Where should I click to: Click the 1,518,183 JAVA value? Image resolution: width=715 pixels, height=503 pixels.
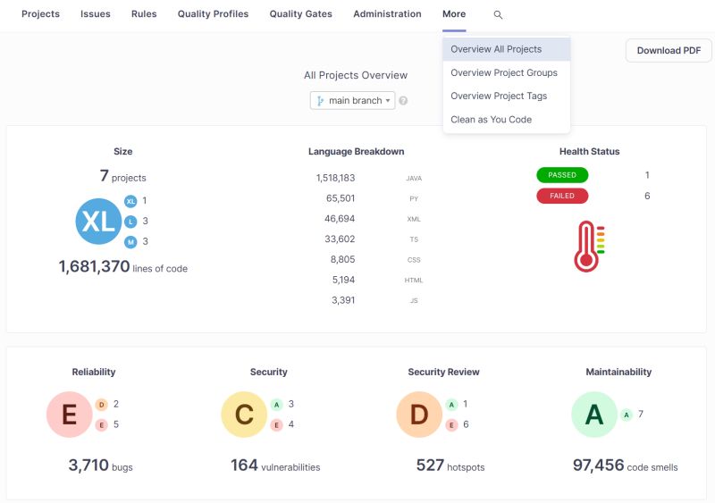(x=335, y=178)
